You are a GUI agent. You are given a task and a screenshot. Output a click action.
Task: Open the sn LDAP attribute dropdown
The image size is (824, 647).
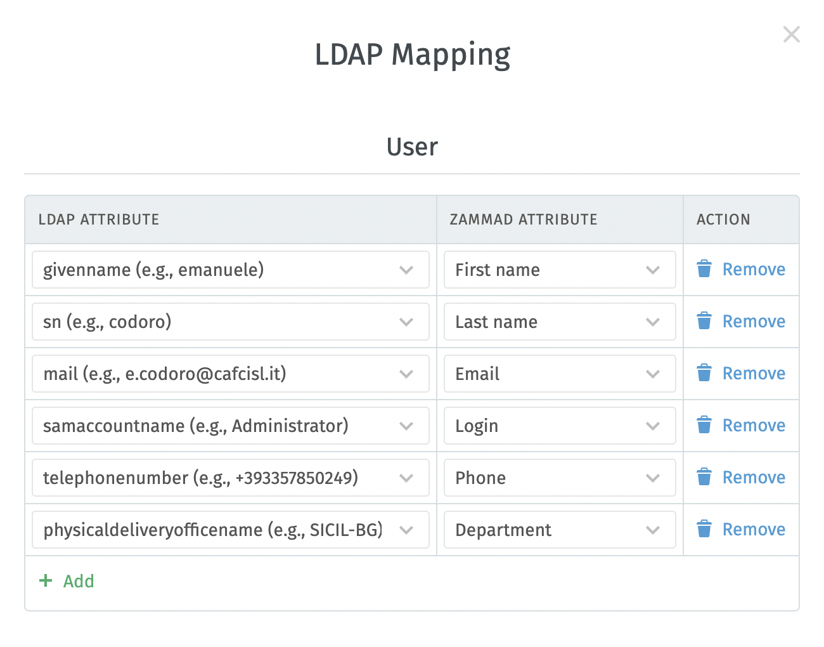click(x=406, y=322)
